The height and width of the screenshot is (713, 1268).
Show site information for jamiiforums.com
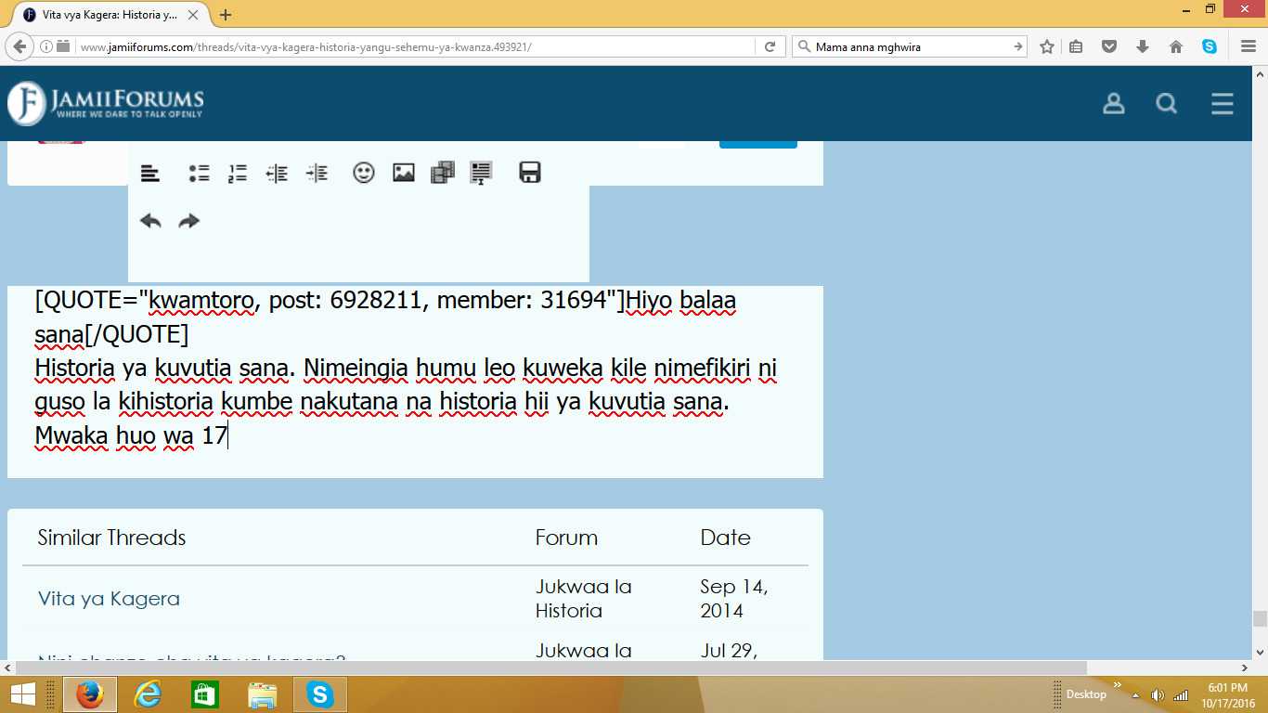(x=46, y=46)
